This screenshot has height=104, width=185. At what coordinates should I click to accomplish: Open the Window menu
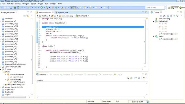(x=53, y=4)
